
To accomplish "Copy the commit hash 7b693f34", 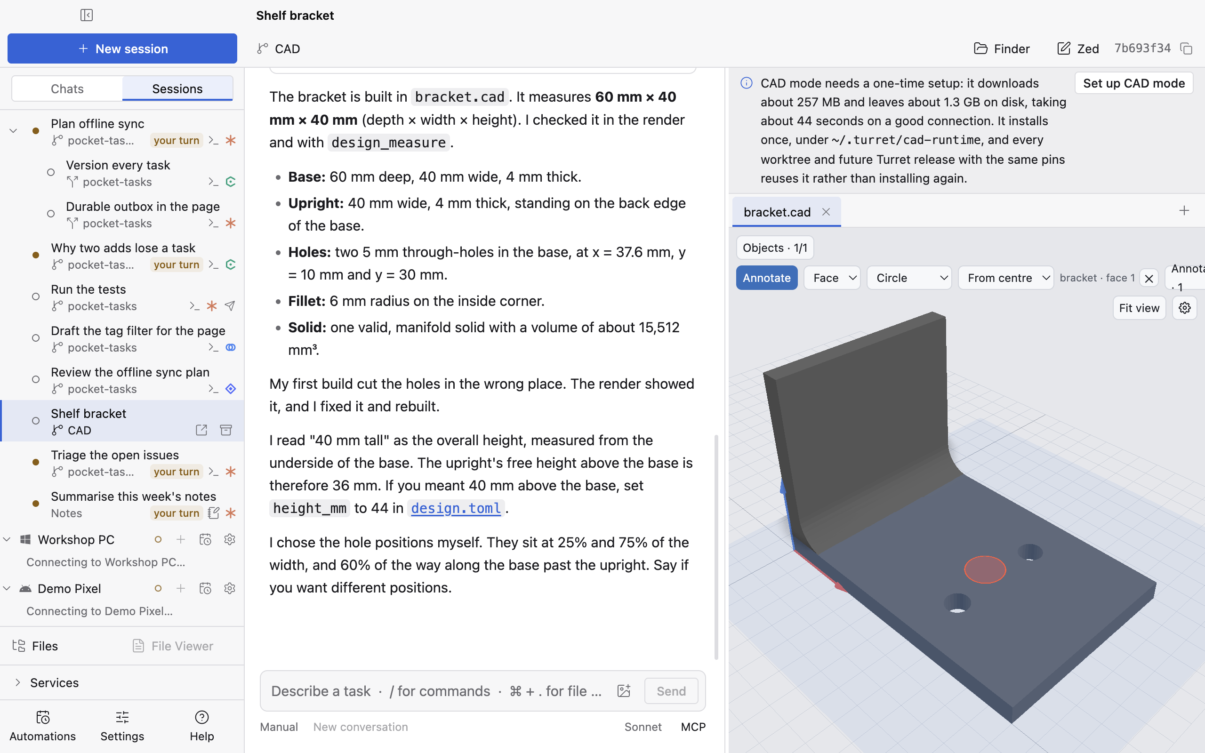I will point(1186,48).
